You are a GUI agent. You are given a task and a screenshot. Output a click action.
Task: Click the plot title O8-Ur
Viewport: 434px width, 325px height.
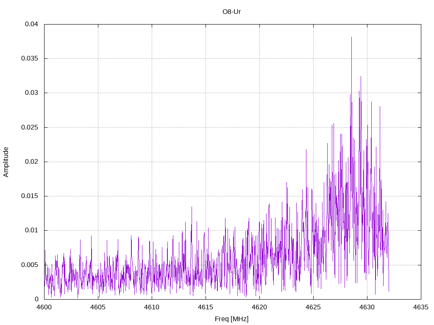click(x=232, y=12)
